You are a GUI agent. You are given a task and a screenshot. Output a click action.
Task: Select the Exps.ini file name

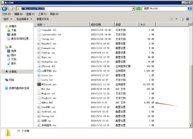point(46,57)
